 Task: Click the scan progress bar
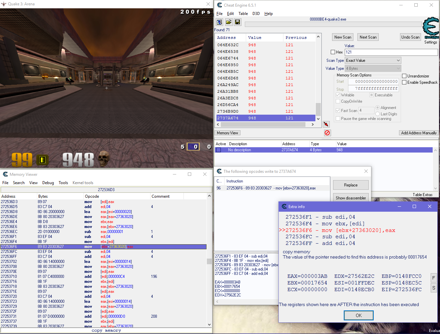click(333, 24)
